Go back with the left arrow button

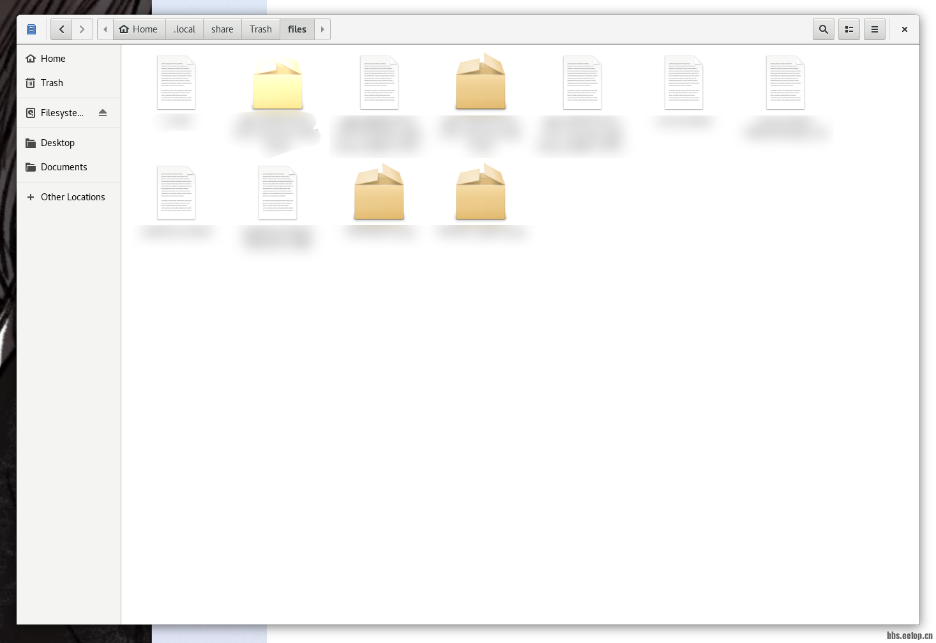point(61,29)
